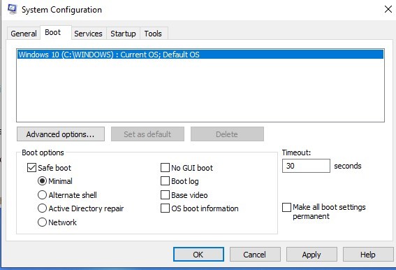
Task: Open Help for System Configuration
Action: (x=367, y=255)
